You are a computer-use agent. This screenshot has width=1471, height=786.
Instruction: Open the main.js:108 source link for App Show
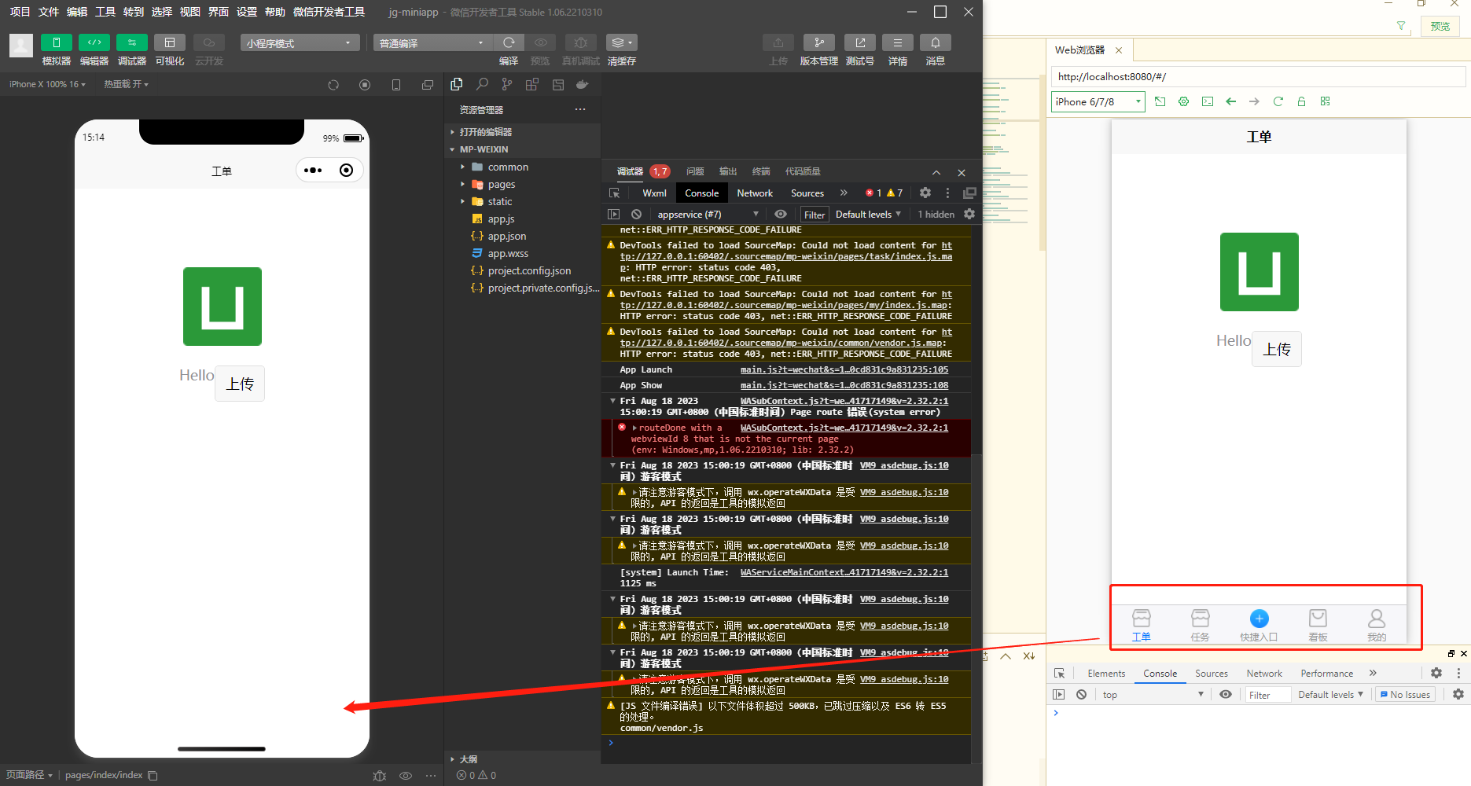tap(844, 385)
